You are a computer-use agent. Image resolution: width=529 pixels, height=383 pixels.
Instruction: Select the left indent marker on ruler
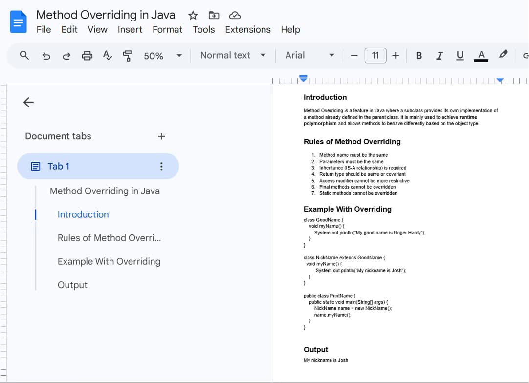(303, 78)
